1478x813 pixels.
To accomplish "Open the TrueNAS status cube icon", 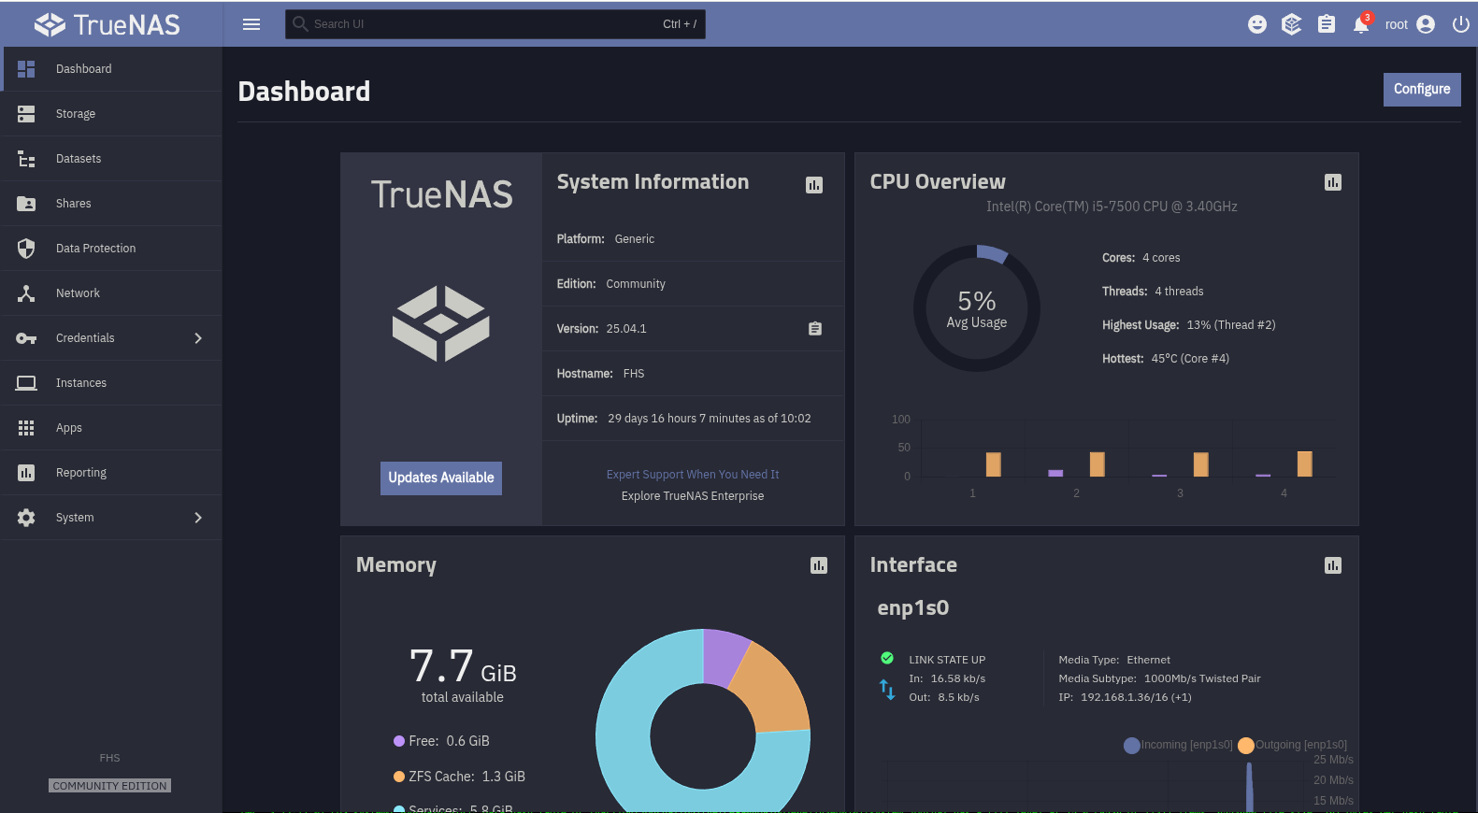I will click(1292, 24).
